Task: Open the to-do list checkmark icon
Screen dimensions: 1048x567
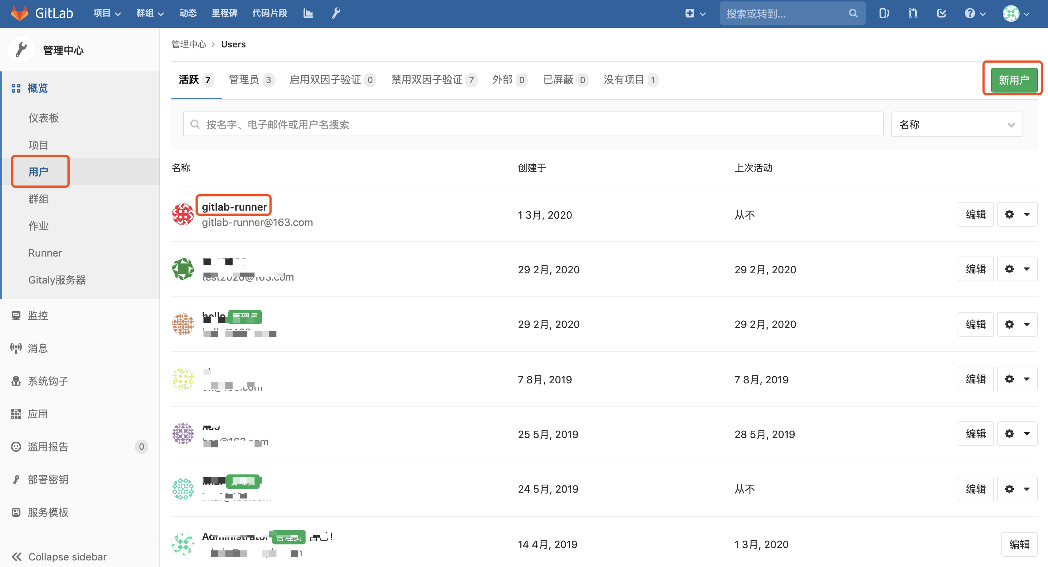Action: [942, 13]
